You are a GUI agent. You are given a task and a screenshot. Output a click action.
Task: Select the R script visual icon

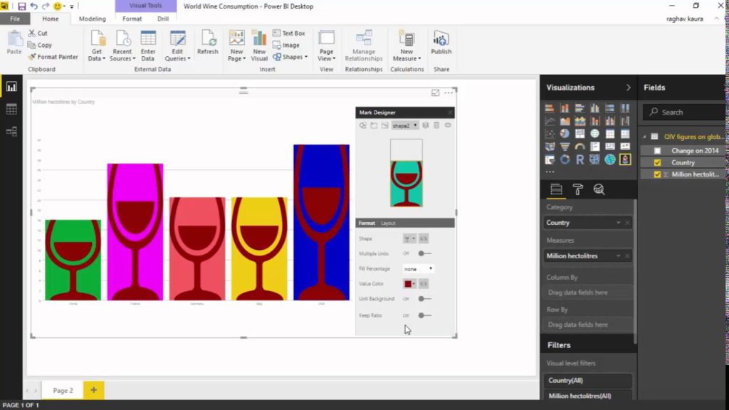(579, 159)
